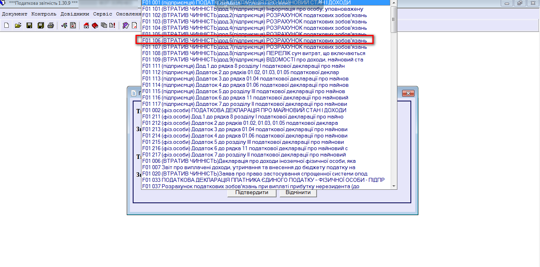Select highlighted F01 106 form in dropdown list

(x=254, y=40)
